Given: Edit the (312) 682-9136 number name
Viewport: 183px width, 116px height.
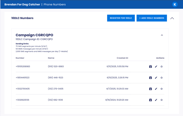Looking at the screenshot, I should point(156,100).
